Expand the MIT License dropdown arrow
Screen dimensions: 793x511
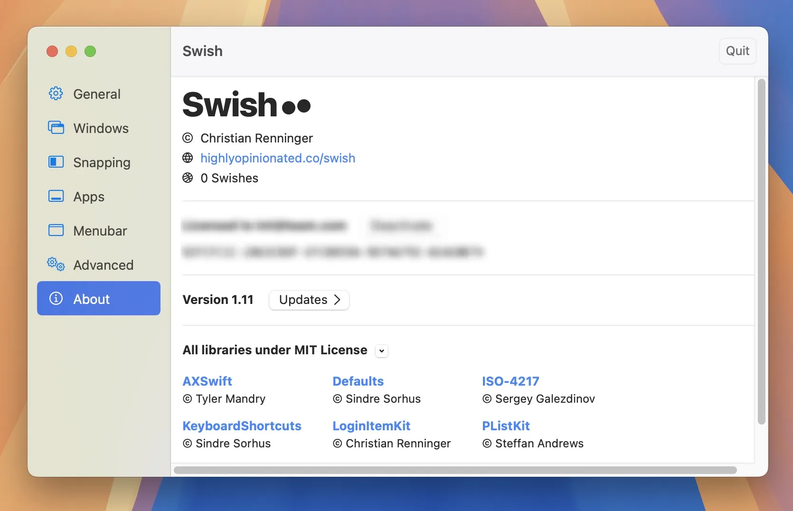click(x=382, y=351)
